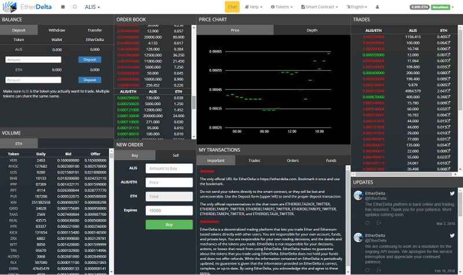Like the Mar 2, 2018 EtherDelta tweet
The image size is (463, 275).
(368, 223)
